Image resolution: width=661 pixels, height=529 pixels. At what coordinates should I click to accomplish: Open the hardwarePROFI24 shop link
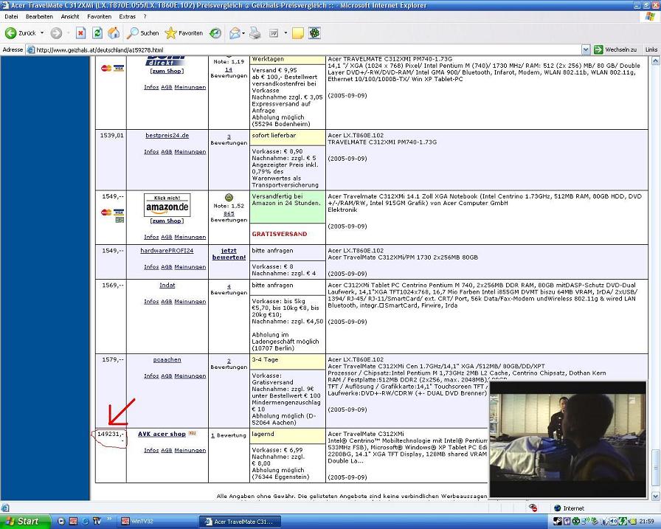coord(167,250)
